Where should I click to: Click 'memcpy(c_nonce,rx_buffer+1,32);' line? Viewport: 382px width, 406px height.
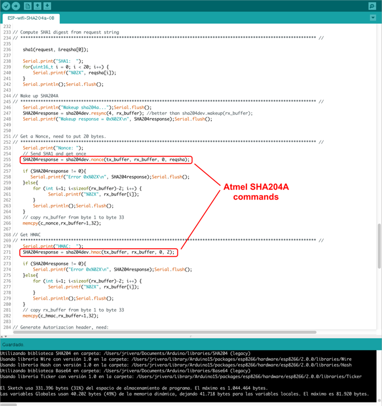[62, 223]
